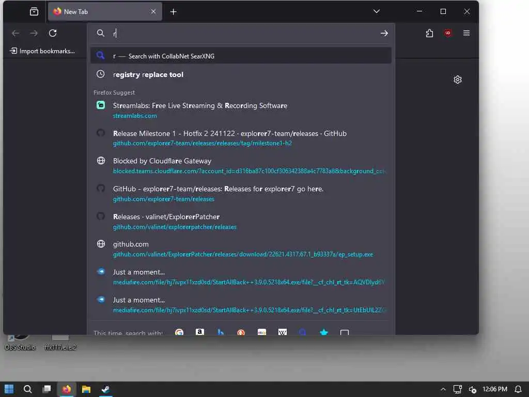Expand hidden system tray icons chevron
Viewport: 529px width, 397px height.
click(443, 389)
